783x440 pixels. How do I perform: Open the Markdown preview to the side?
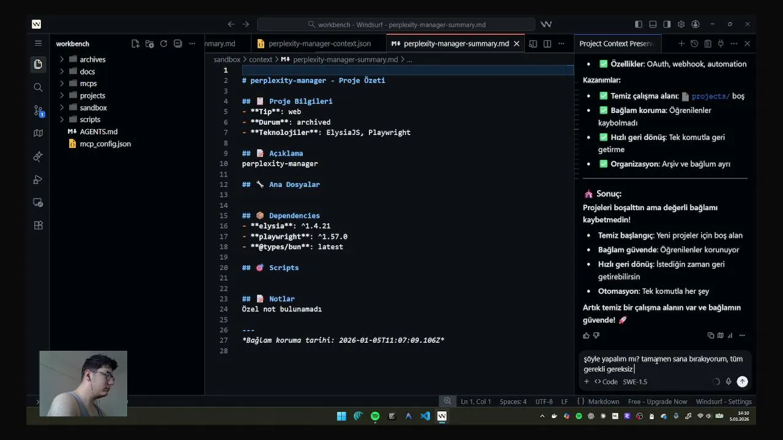[x=533, y=44]
